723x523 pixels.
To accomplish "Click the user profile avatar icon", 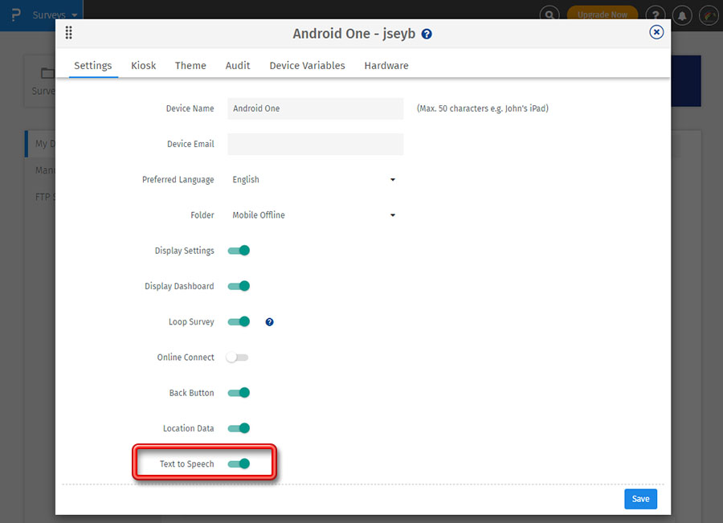I will click(708, 15).
